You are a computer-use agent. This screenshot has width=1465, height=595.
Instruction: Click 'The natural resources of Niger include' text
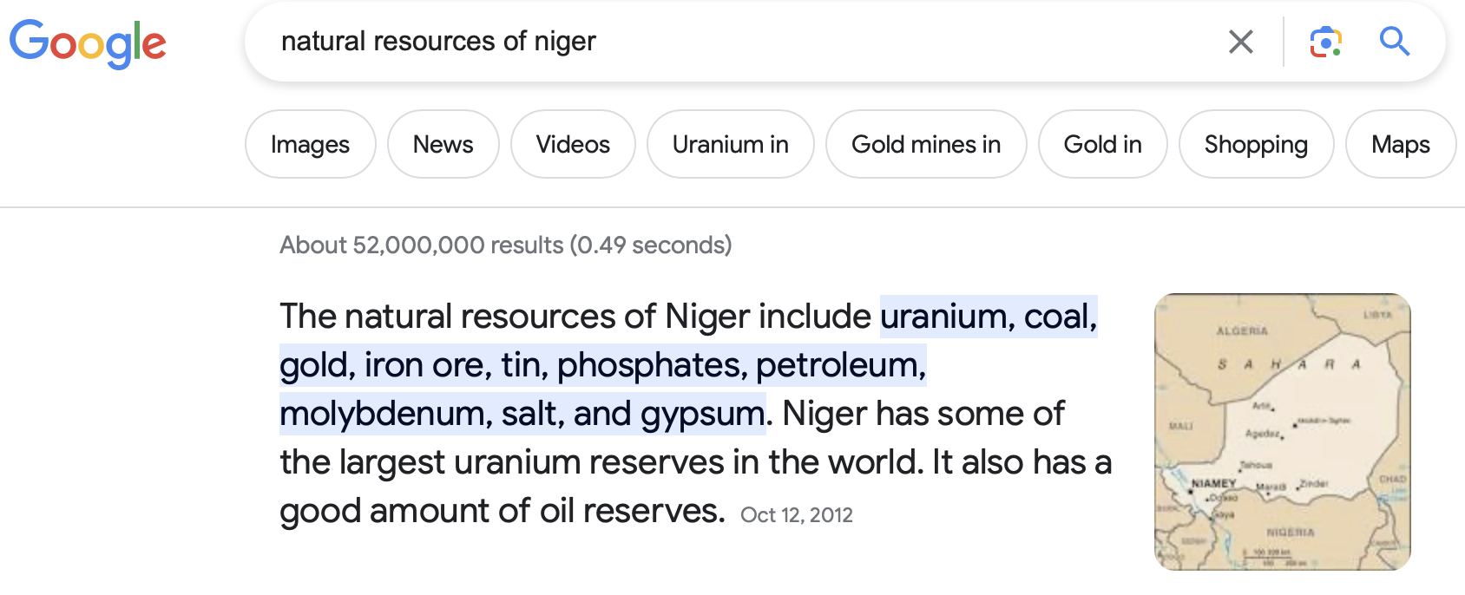pos(575,317)
